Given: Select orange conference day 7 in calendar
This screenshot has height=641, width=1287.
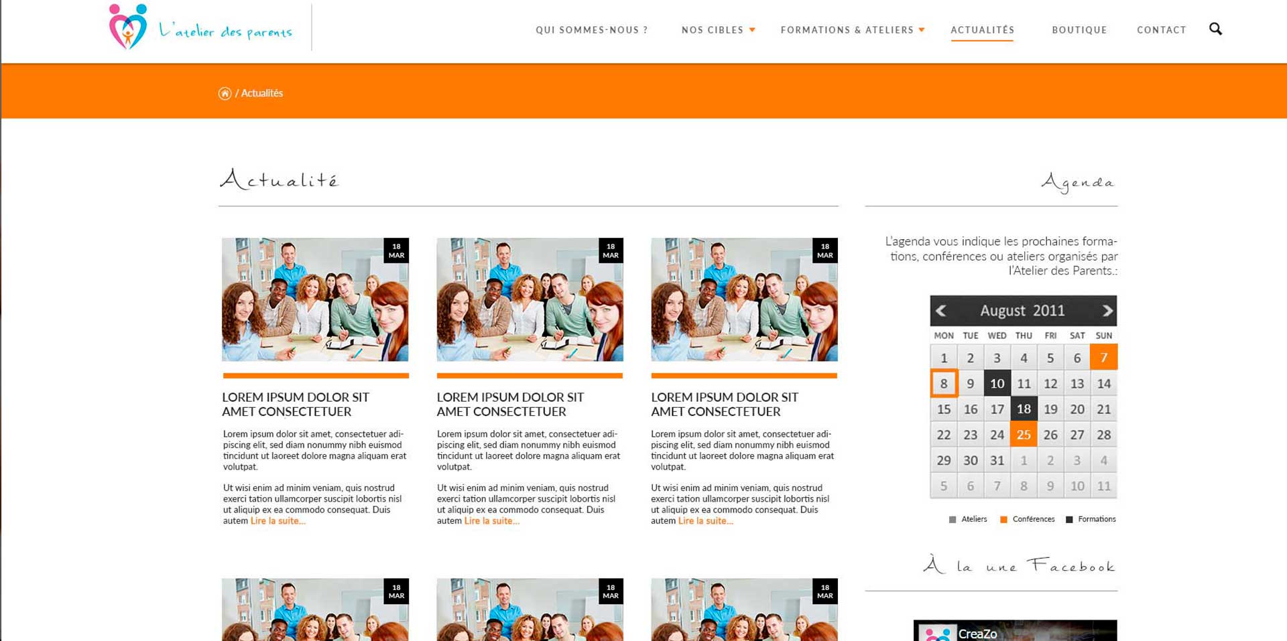Looking at the screenshot, I should pos(1103,358).
